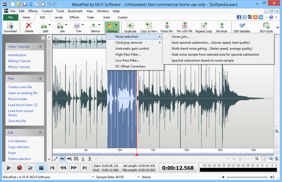The image size is (282, 182).
Task: Click the Go to End button
Action: pyautogui.click(x=84, y=168)
